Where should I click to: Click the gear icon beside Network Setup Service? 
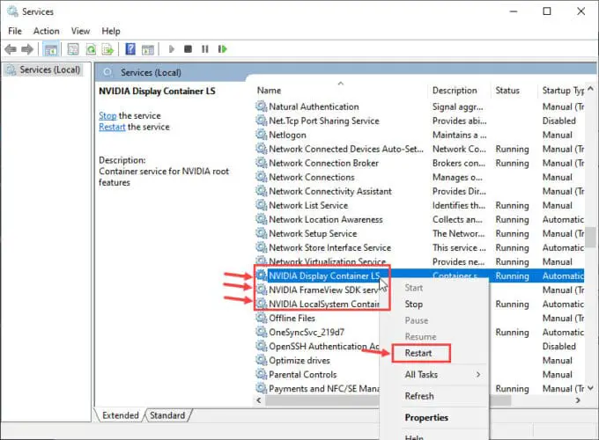pyautogui.click(x=262, y=233)
